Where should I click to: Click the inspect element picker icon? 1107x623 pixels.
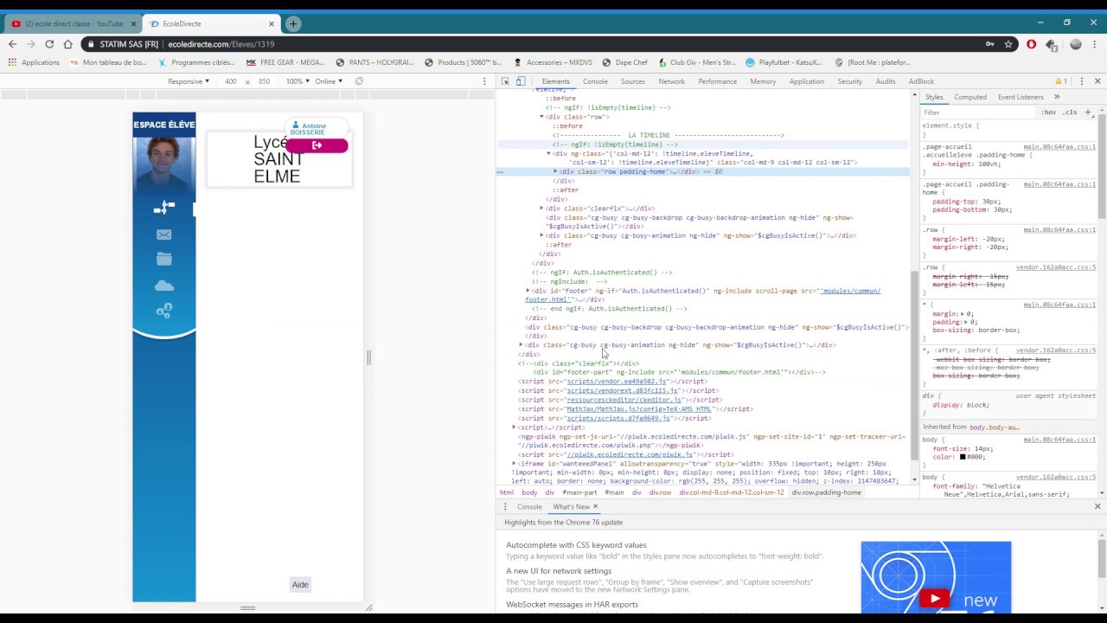pos(506,81)
